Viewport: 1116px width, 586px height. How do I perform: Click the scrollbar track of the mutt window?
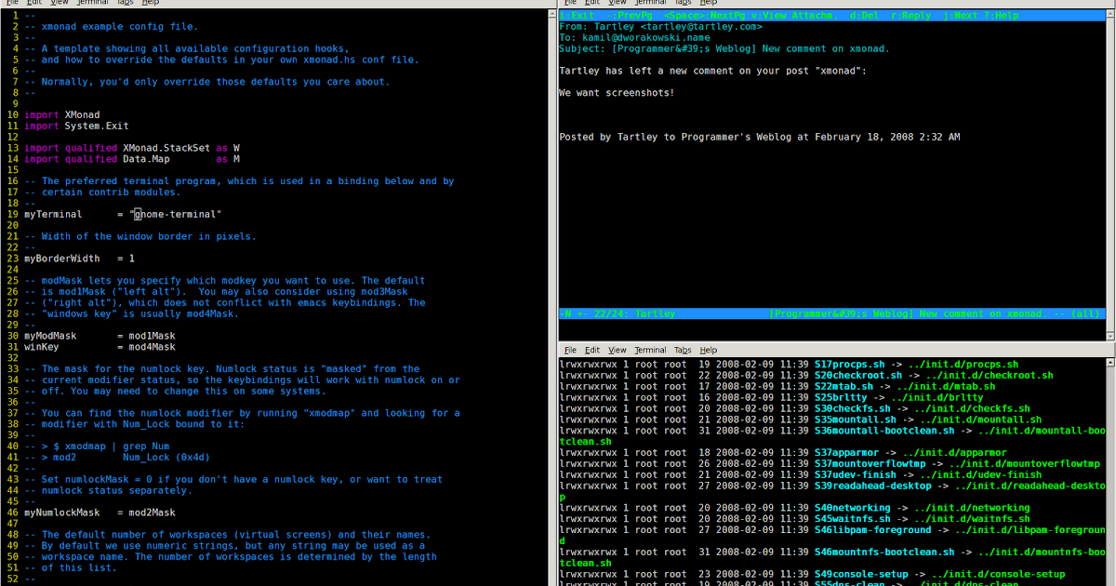click(1109, 167)
